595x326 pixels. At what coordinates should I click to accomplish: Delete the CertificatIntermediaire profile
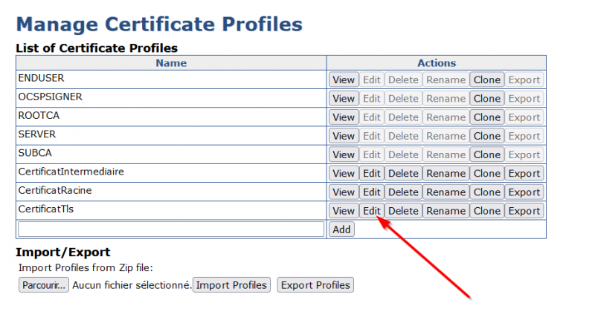coord(403,173)
